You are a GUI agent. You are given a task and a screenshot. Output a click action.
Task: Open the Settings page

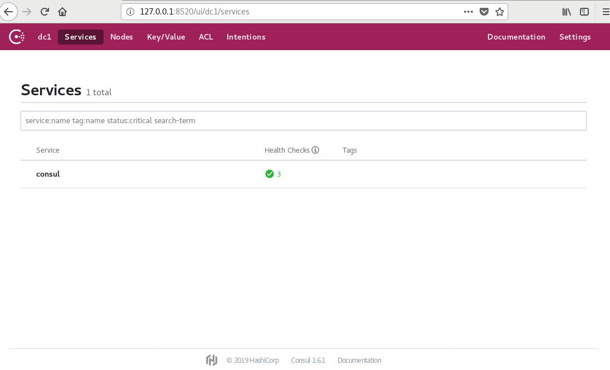[x=575, y=37]
